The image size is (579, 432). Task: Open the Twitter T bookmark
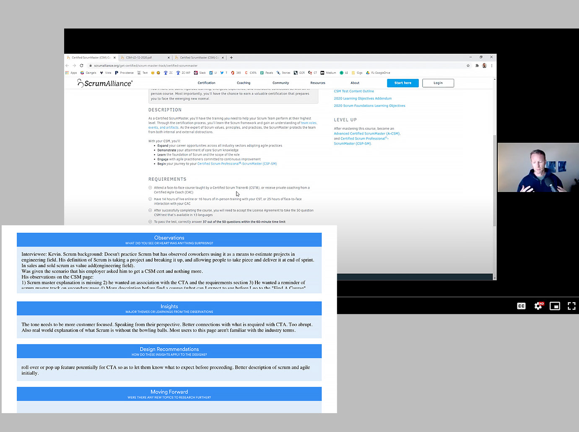pyautogui.click(x=224, y=73)
